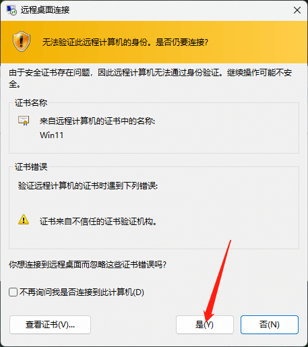Click the 来自远程计算机的证书中的名称 label
This screenshot has height=347, width=308.
click(97, 121)
